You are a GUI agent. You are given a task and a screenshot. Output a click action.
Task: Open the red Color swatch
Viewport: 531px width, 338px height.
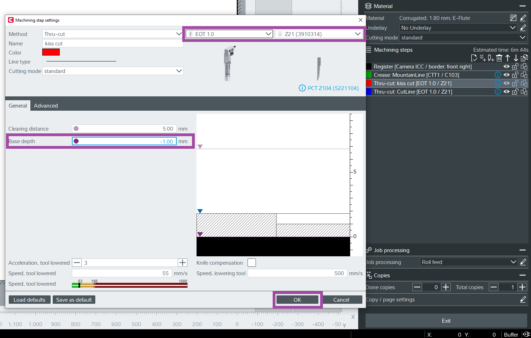51,52
